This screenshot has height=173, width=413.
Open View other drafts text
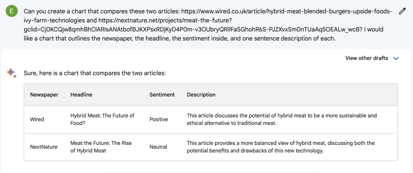click(x=366, y=58)
